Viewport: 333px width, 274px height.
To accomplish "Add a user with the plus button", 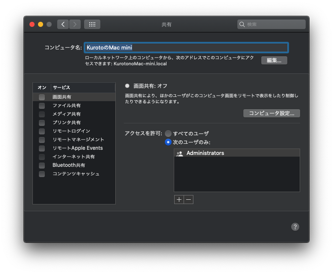I will coord(179,199).
